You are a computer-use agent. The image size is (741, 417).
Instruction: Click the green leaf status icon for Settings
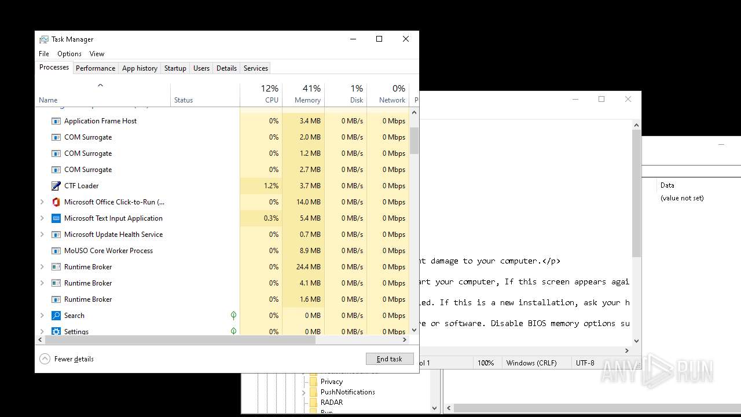(x=233, y=331)
